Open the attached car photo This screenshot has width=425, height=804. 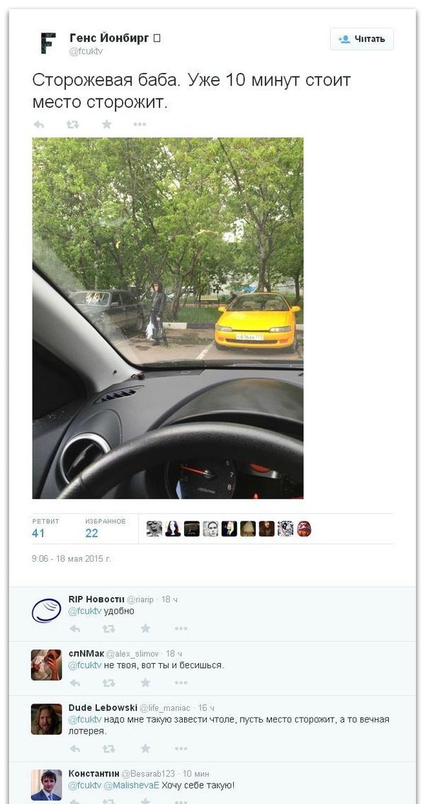tap(168, 318)
